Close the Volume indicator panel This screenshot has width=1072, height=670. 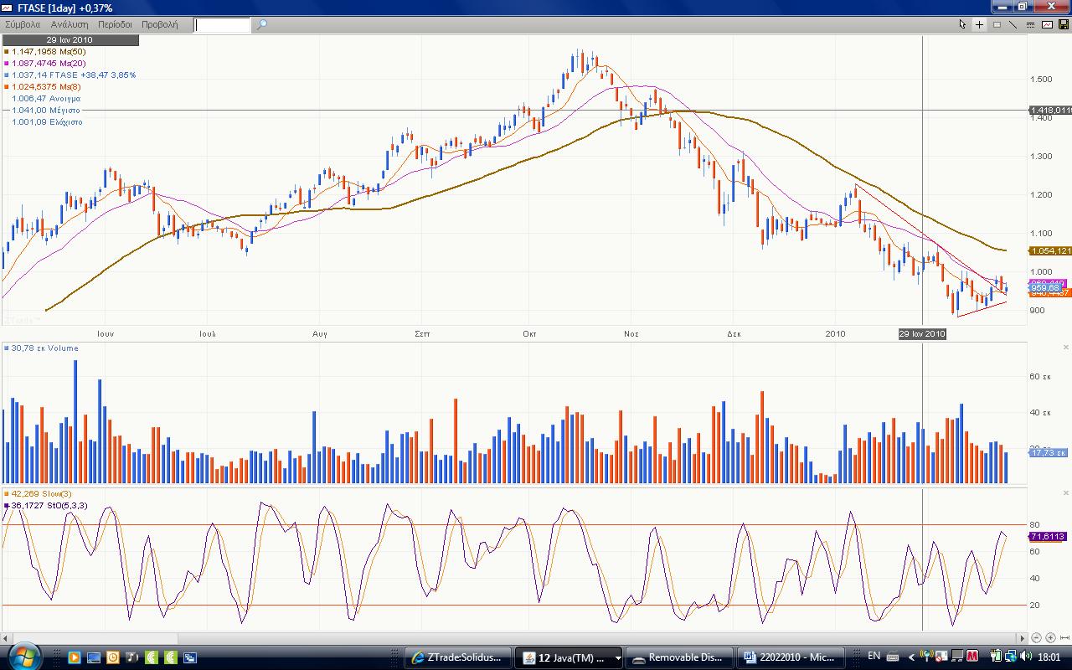1066,347
